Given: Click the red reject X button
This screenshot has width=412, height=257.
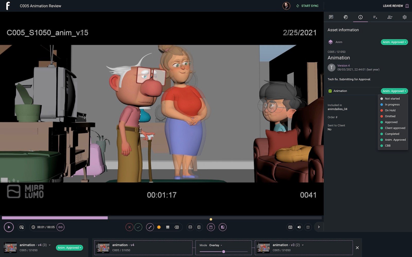Looking at the screenshot, I should tap(130, 227).
